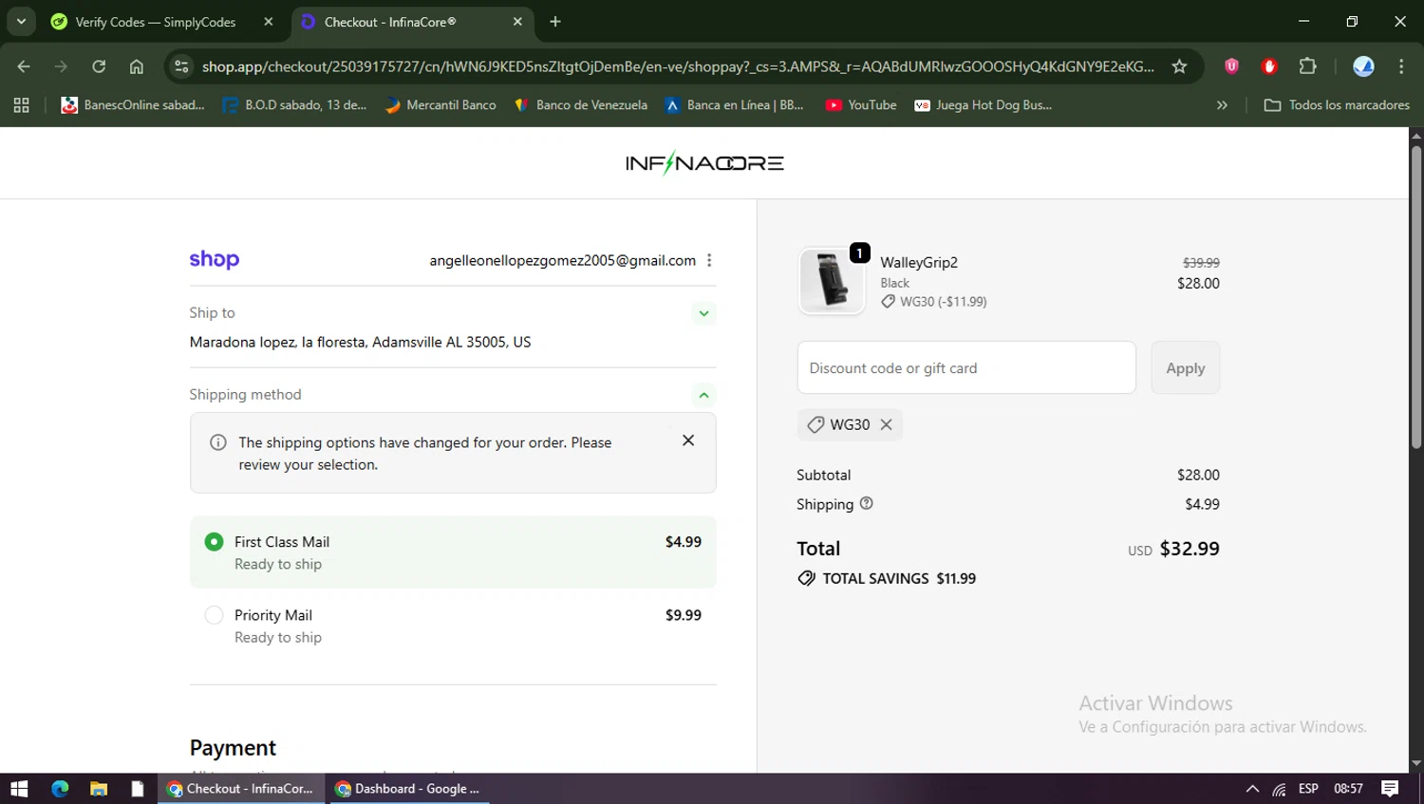Screen dimensions: 1424x804
Task: Open the blank document taskbar icon
Action: pyautogui.click(x=138, y=789)
